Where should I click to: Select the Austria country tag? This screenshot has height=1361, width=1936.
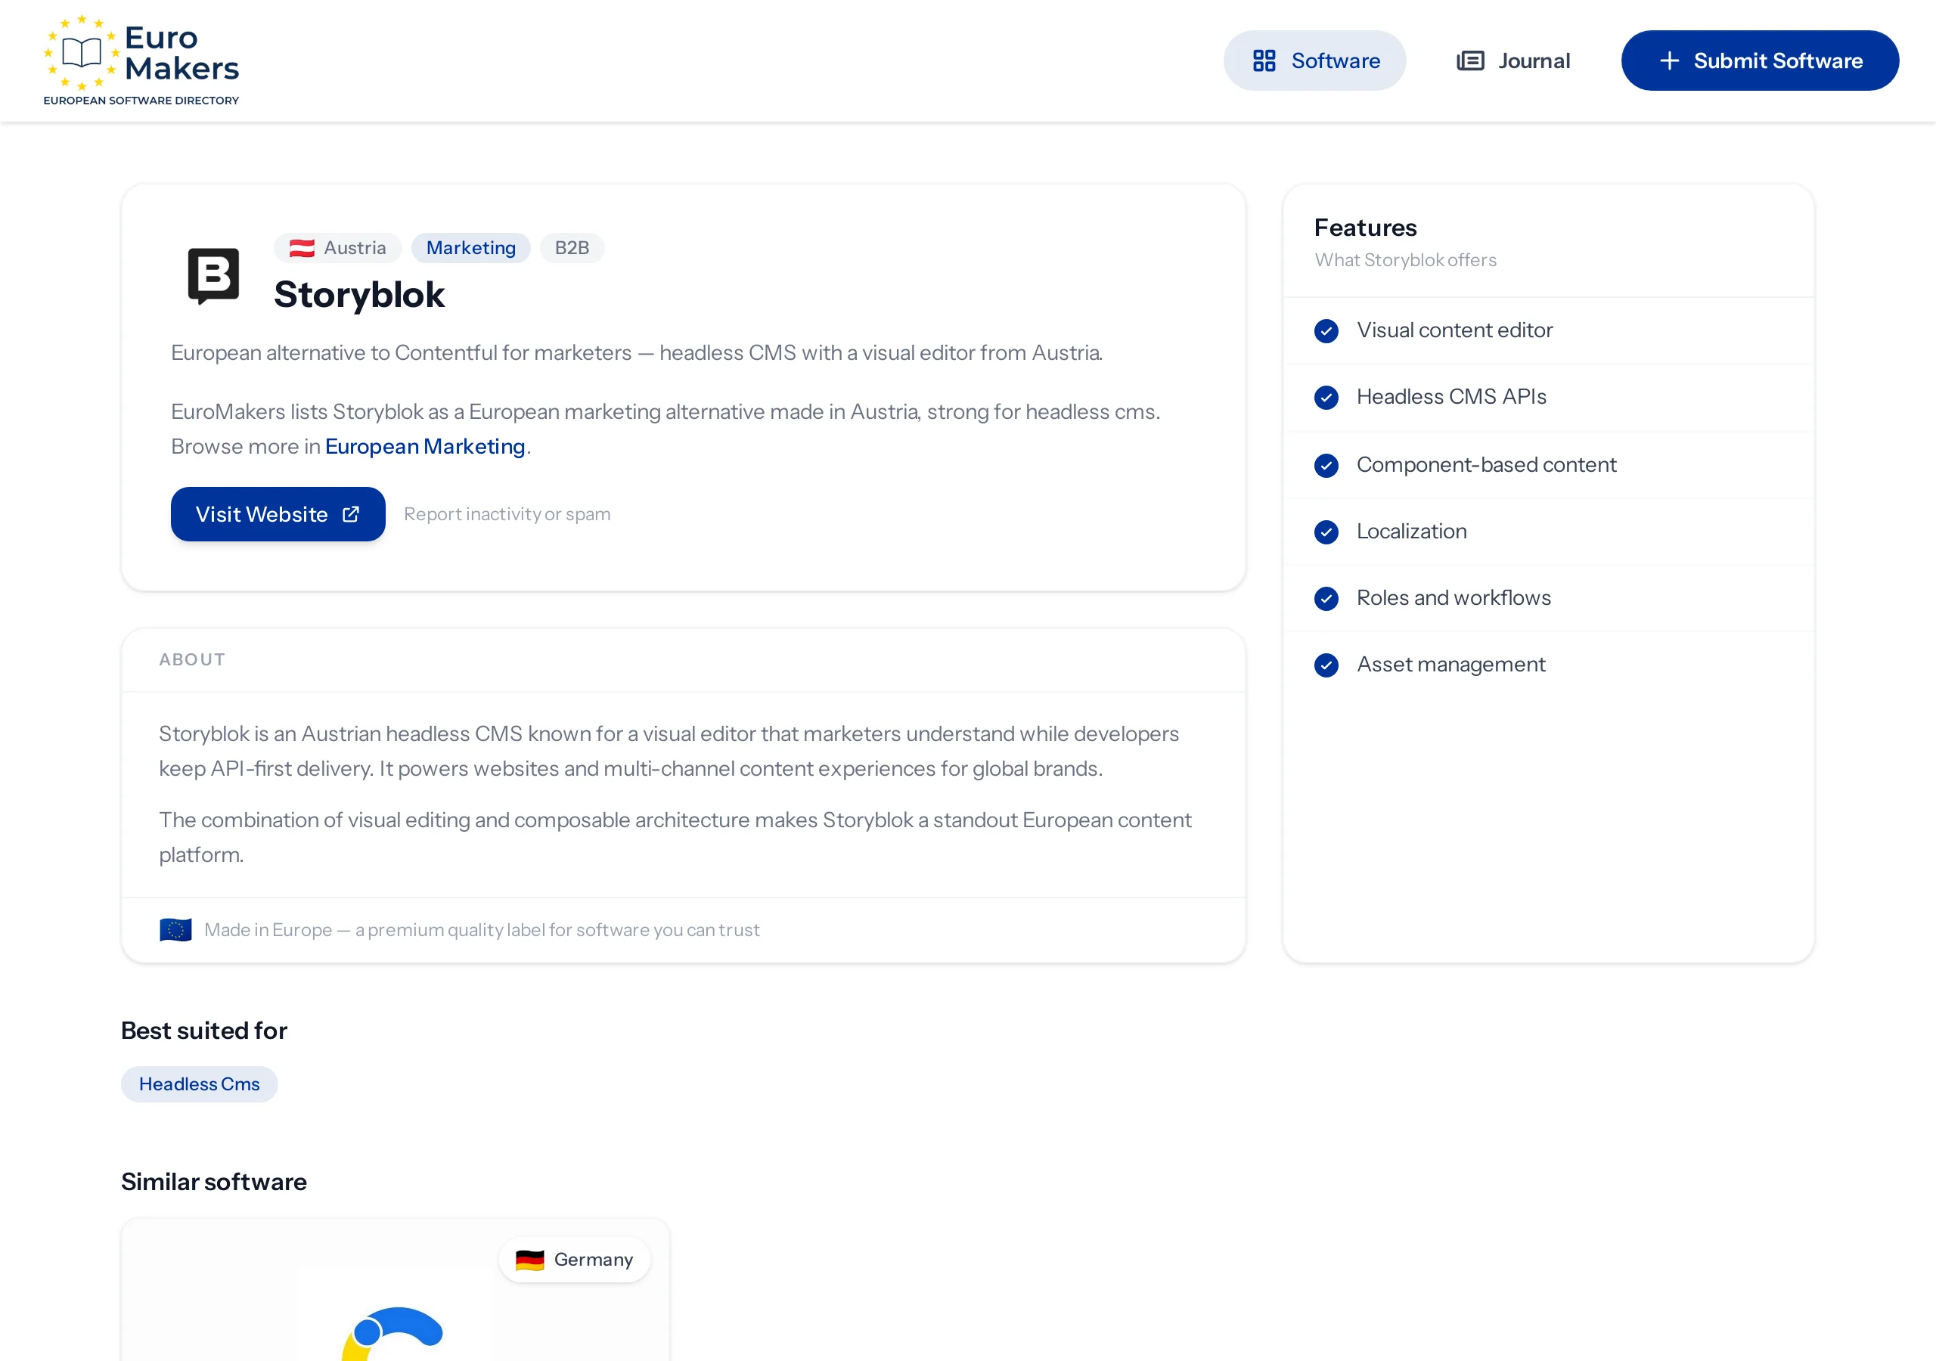point(337,248)
